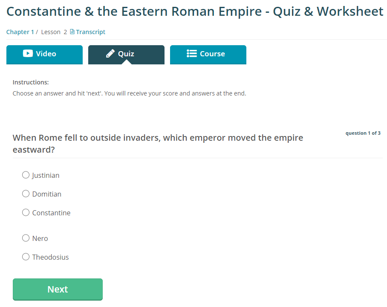Click the video play icon
Image resolution: width=387 pixels, height=307 pixels.
pyautogui.click(x=28, y=54)
